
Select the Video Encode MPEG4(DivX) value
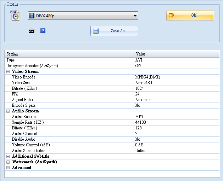coord(177,77)
